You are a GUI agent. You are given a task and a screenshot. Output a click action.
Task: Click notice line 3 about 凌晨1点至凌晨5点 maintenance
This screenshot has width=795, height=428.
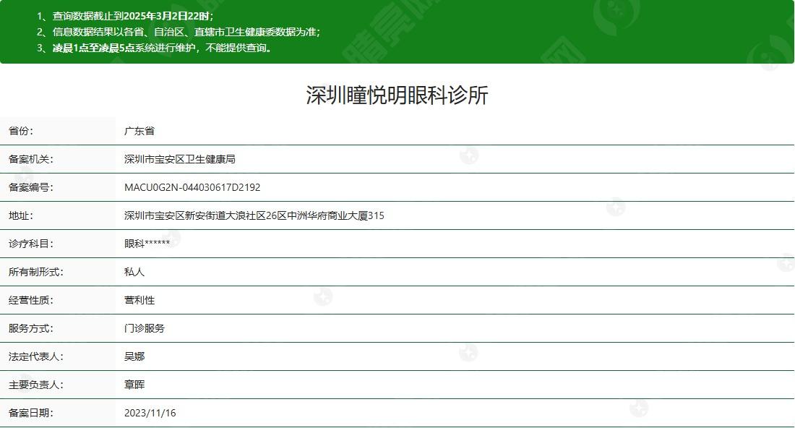tap(155, 48)
